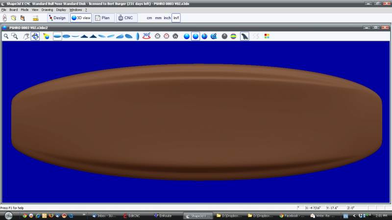This screenshot has height=220, width=392.
Task: Open the Display menu
Action: (x=61, y=10)
